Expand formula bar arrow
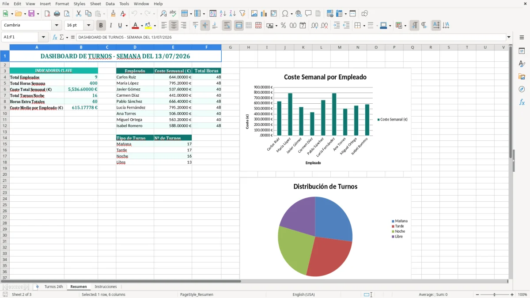 click(x=509, y=37)
